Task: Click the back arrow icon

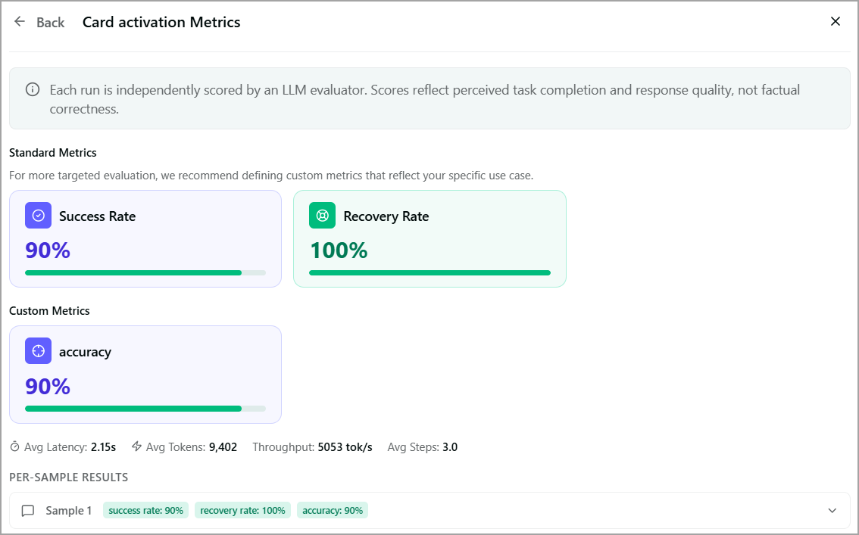Action: click(20, 21)
